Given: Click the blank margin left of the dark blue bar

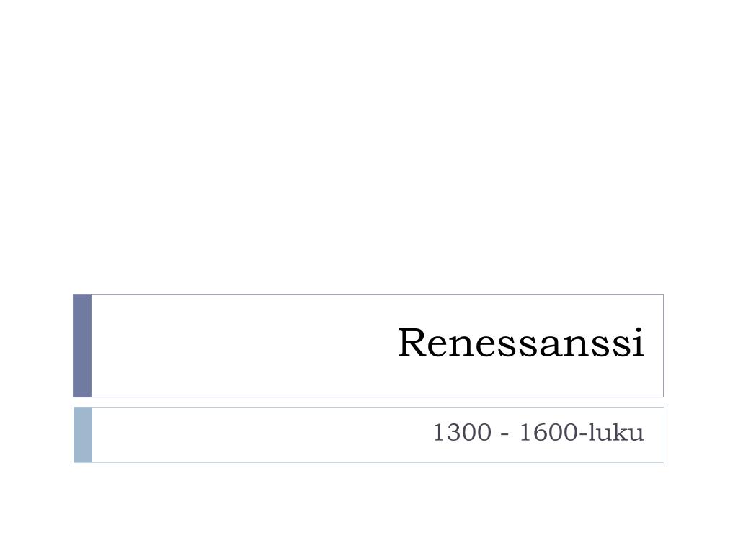Looking at the screenshot, I should 36,346.
